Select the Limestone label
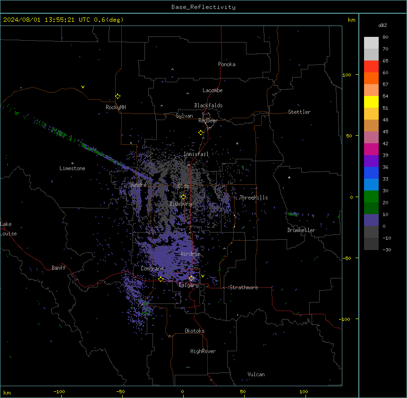 click(72, 168)
